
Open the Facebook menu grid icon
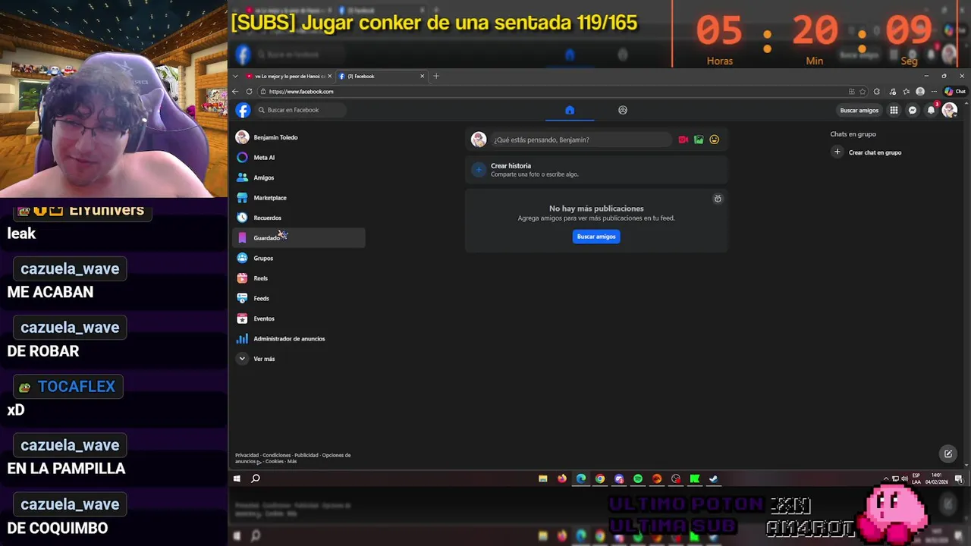coord(894,110)
